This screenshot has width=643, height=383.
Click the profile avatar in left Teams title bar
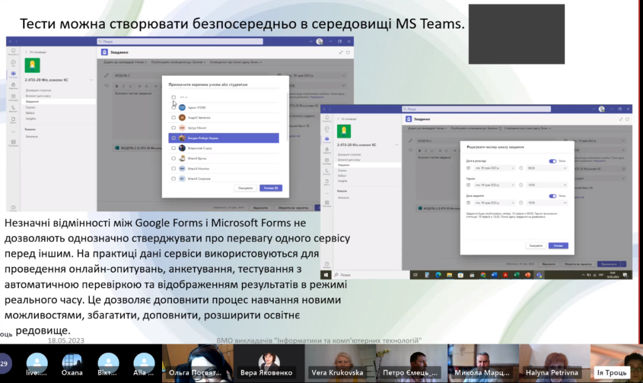[320, 41]
